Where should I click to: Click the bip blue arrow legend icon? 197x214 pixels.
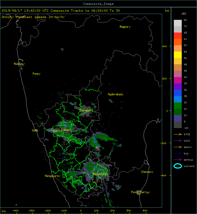click(178, 154)
